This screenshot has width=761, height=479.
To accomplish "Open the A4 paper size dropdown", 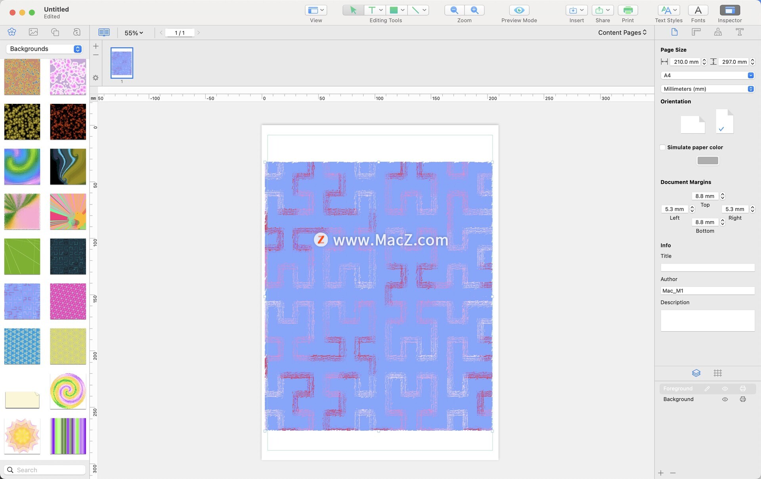I will click(x=707, y=75).
